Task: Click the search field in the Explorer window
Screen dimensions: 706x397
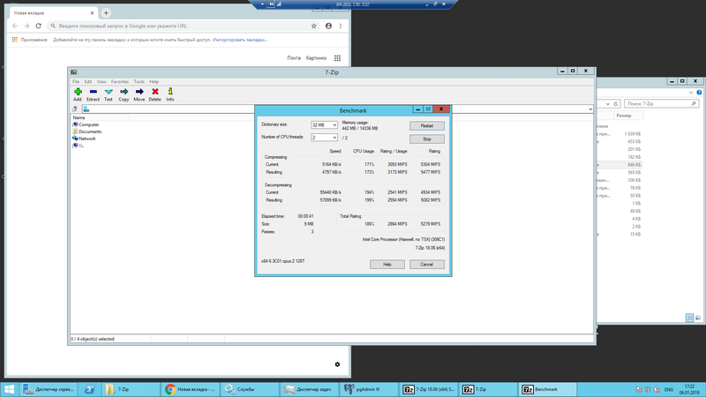Action: (661, 103)
